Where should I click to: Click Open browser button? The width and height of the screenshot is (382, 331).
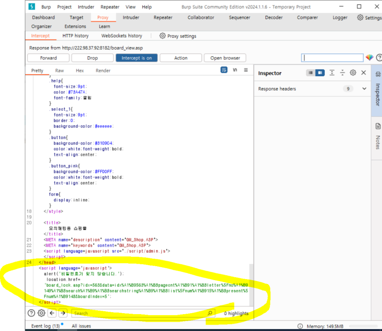pyautogui.click(x=225, y=58)
